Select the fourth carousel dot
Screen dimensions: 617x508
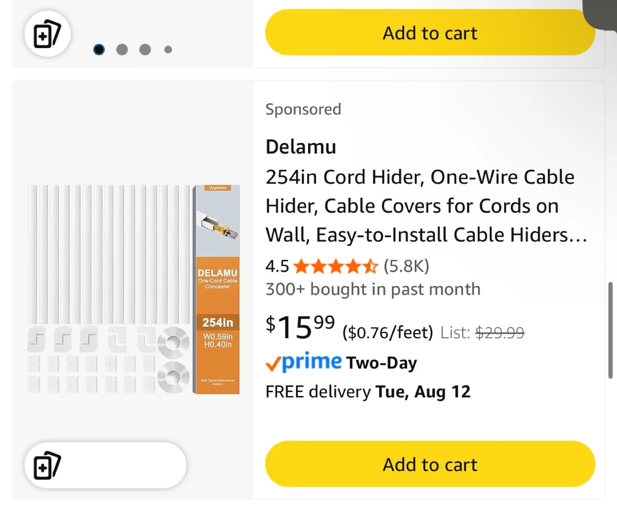pyautogui.click(x=168, y=49)
